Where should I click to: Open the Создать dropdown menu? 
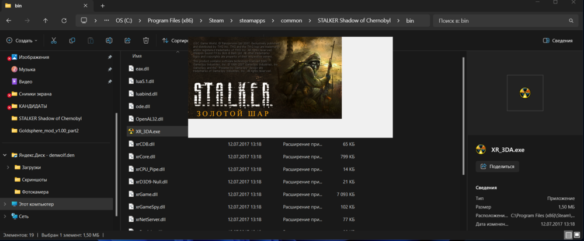22,41
